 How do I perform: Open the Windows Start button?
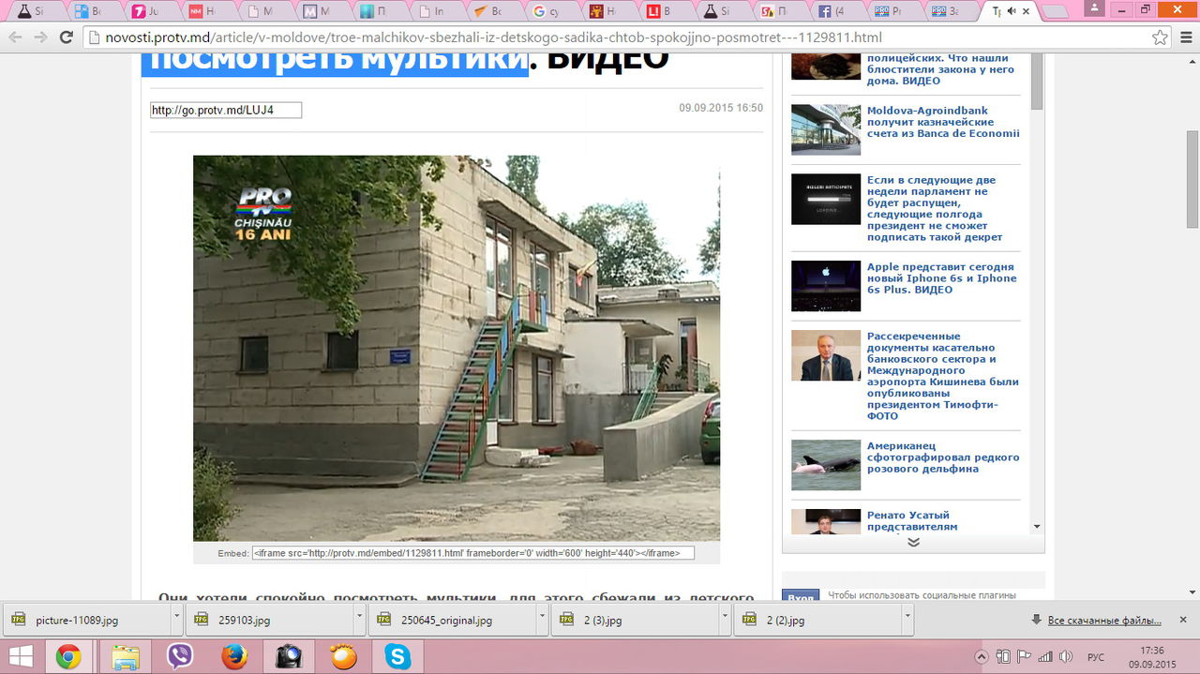(21, 656)
